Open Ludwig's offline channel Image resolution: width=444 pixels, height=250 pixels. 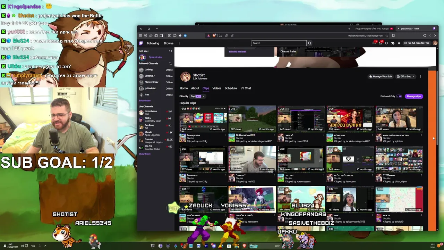click(x=156, y=70)
